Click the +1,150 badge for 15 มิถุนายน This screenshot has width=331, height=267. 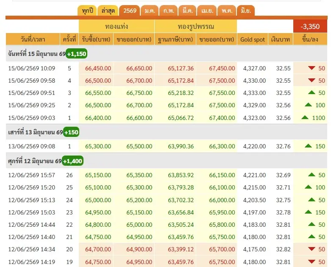click(x=76, y=53)
